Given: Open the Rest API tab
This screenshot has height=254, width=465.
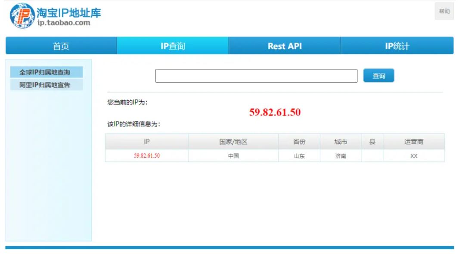Looking at the screenshot, I should point(285,46).
